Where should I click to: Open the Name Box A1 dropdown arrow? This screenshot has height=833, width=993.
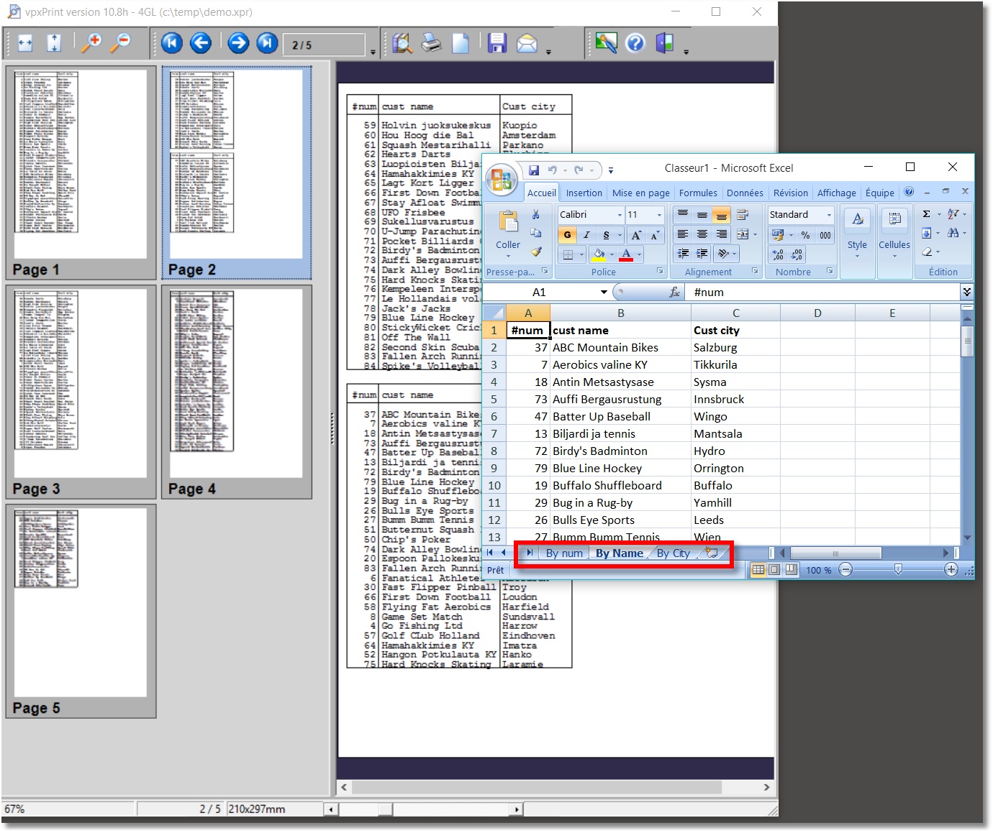604,292
